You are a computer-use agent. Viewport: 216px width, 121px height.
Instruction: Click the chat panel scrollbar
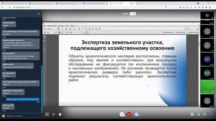42,89
